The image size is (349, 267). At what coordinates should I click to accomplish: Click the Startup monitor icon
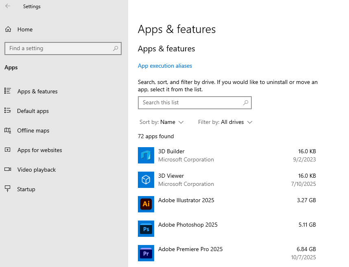click(x=7, y=189)
